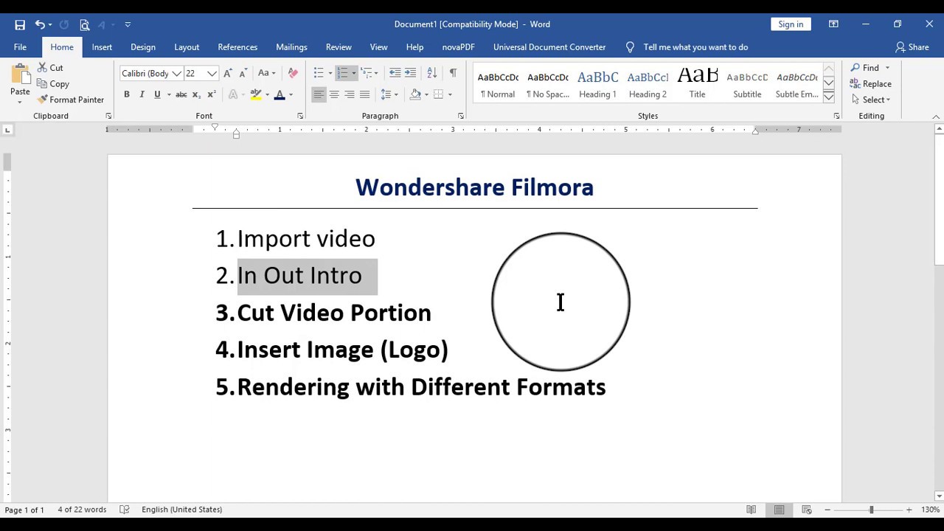Switch to the Insert tab
This screenshot has height=531, width=944.
coord(102,47)
